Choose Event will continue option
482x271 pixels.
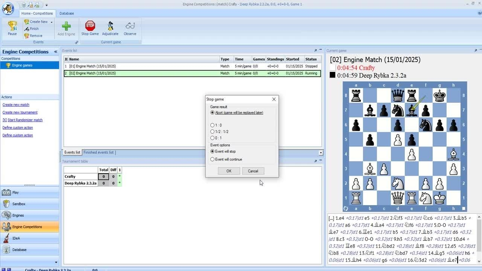[x=212, y=160]
